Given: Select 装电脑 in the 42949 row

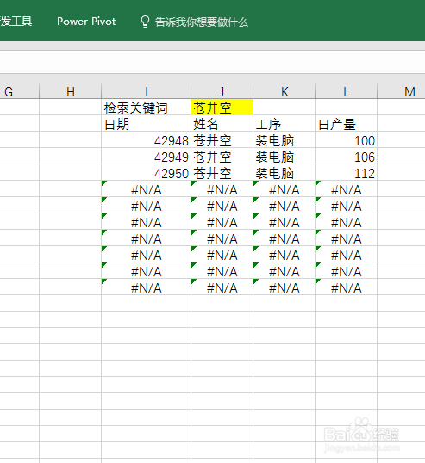Looking at the screenshot, I should point(284,157).
